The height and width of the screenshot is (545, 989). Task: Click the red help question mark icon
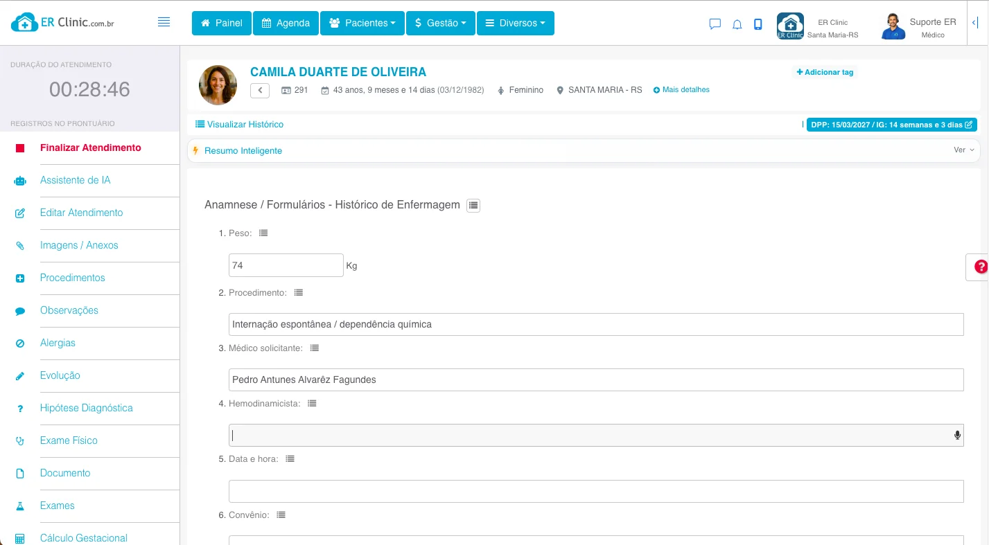(981, 267)
